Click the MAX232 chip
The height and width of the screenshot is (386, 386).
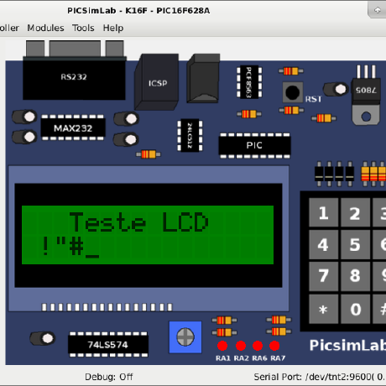(73, 128)
